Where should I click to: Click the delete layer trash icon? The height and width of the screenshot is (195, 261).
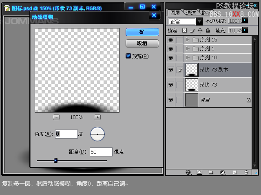(246, 172)
